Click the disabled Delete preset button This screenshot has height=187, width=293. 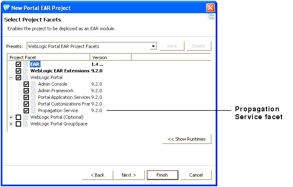point(199,46)
